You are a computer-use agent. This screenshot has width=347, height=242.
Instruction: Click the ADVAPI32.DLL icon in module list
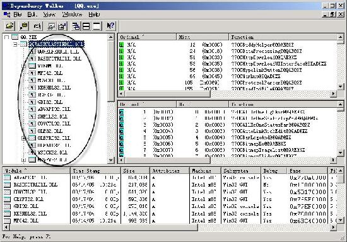pyautogui.click(x=7, y=178)
